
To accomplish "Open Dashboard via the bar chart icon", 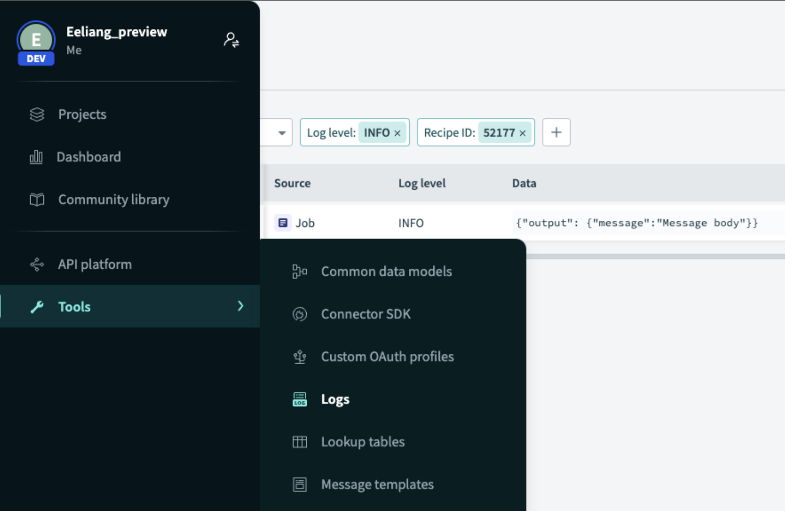I will click(x=36, y=157).
